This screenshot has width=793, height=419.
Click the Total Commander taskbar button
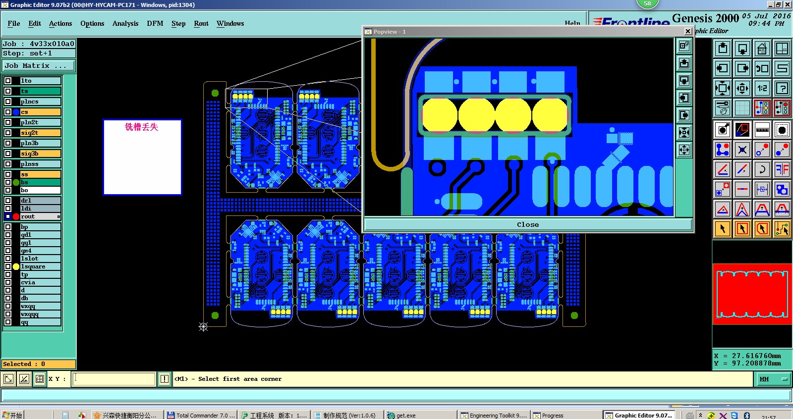click(201, 415)
